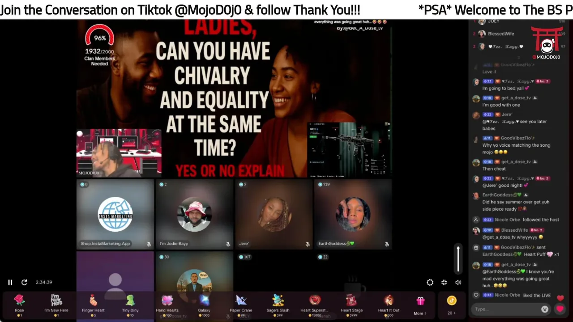Open the I'm Jodie Bayy guest tile
This screenshot has width=573, height=322.
point(194,214)
